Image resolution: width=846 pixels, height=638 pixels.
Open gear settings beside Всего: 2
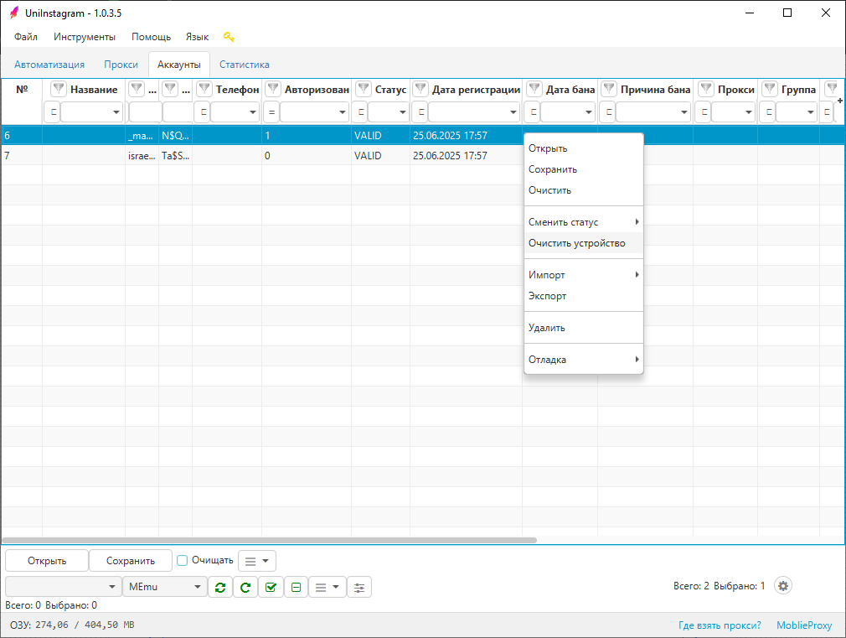pos(783,585)
